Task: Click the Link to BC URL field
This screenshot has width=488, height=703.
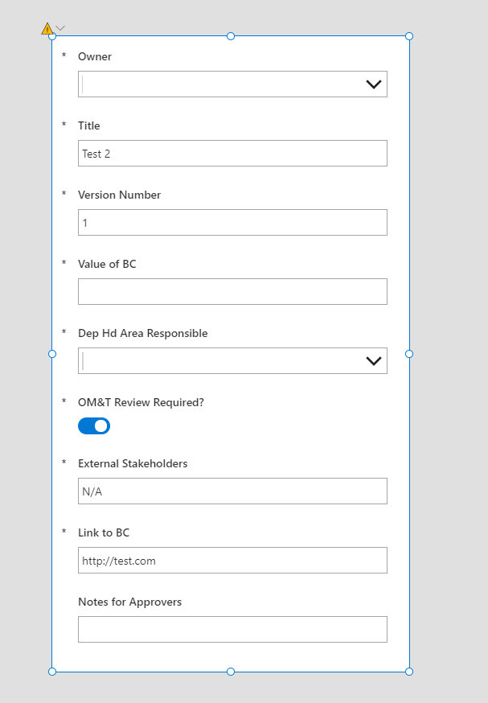Action: click(x=232, y=561)
